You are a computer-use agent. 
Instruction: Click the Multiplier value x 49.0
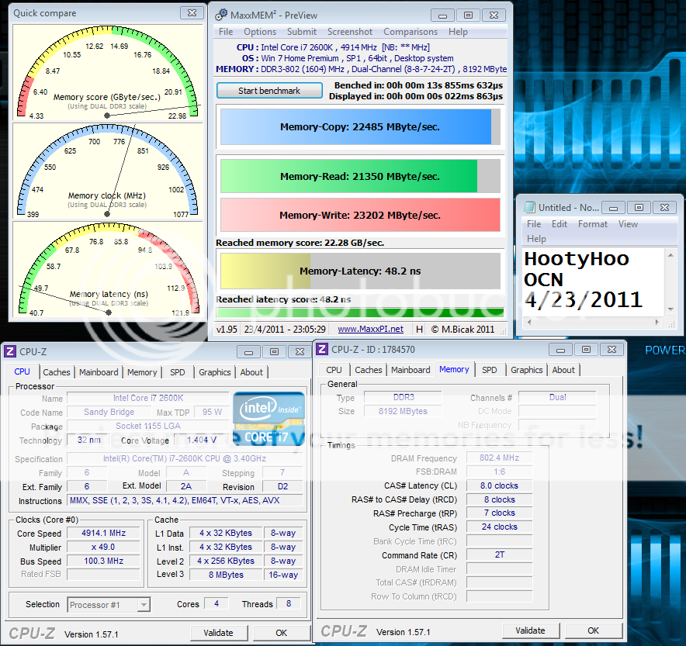tap(104, 548)
